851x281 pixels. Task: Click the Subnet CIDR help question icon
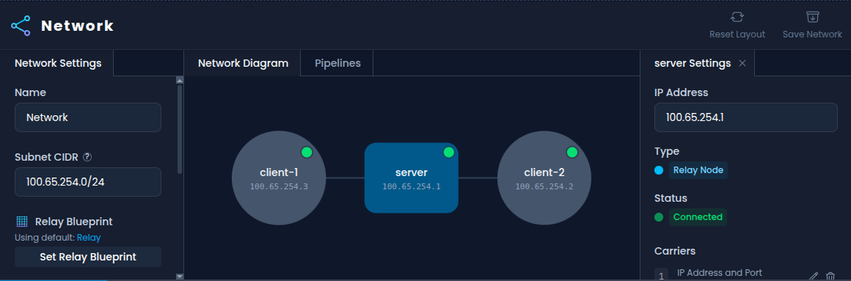[x=87, y=157]
